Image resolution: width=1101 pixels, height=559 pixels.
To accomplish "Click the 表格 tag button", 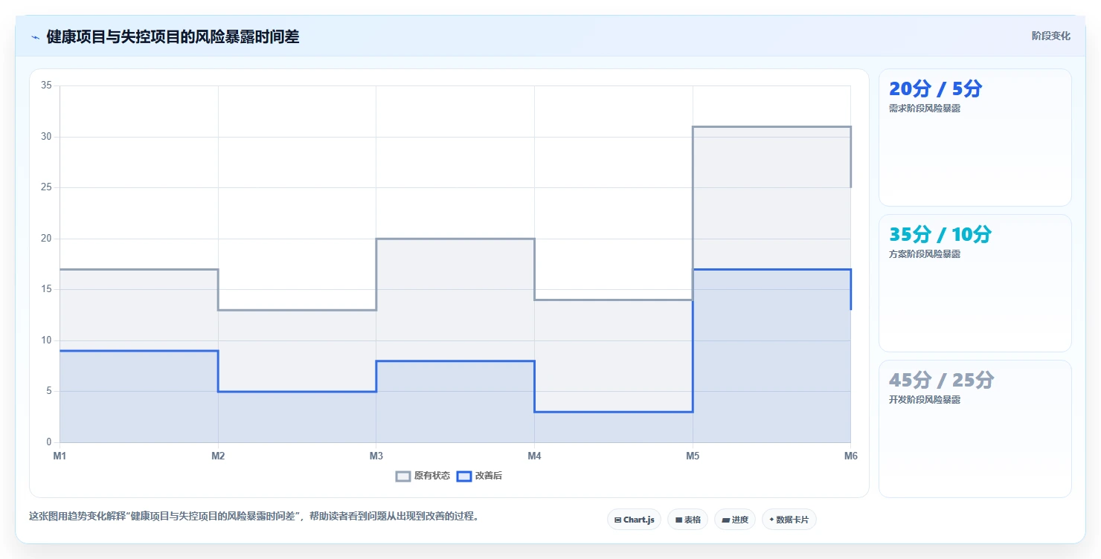I will (687, 520).
